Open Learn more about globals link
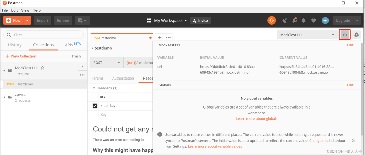Screen dimensions: 365x155 click(257, 119)
